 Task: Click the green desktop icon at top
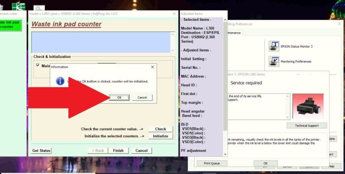19,7
